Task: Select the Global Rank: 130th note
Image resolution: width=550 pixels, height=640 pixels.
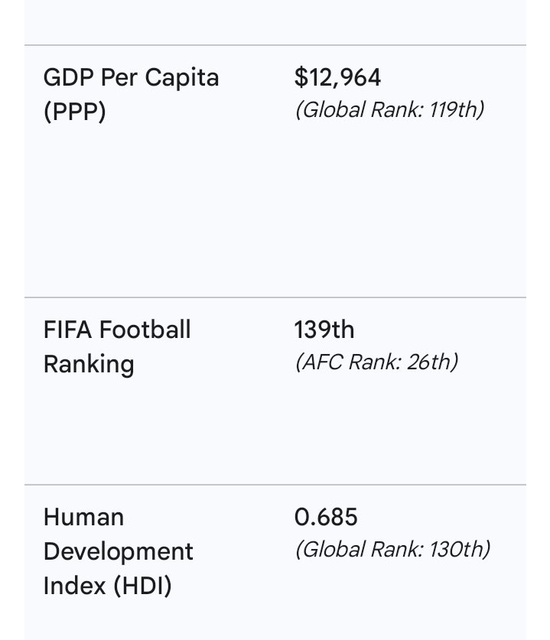Action: [x=392, y=549]
